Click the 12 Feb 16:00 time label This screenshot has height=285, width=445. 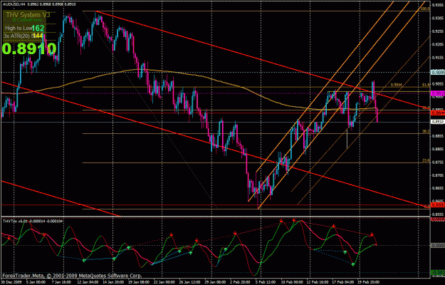click(319, 282)
